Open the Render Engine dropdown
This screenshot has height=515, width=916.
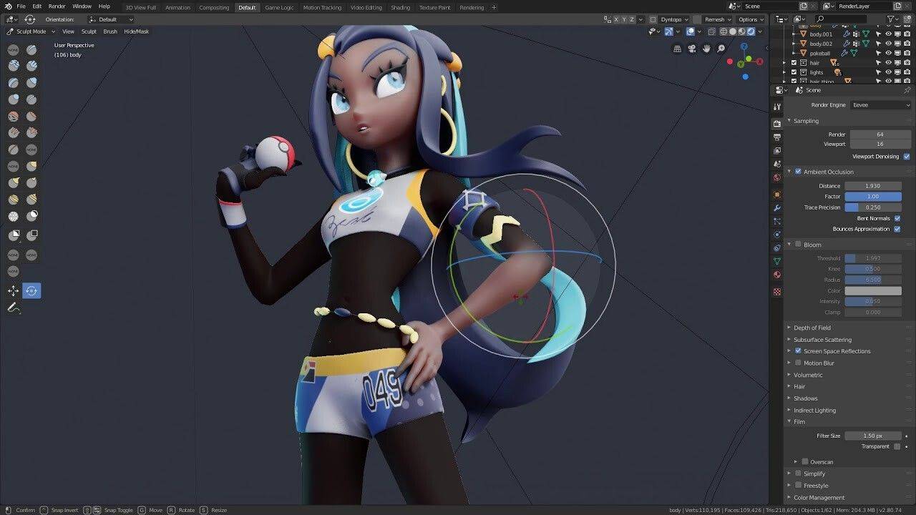coord(880,105)
